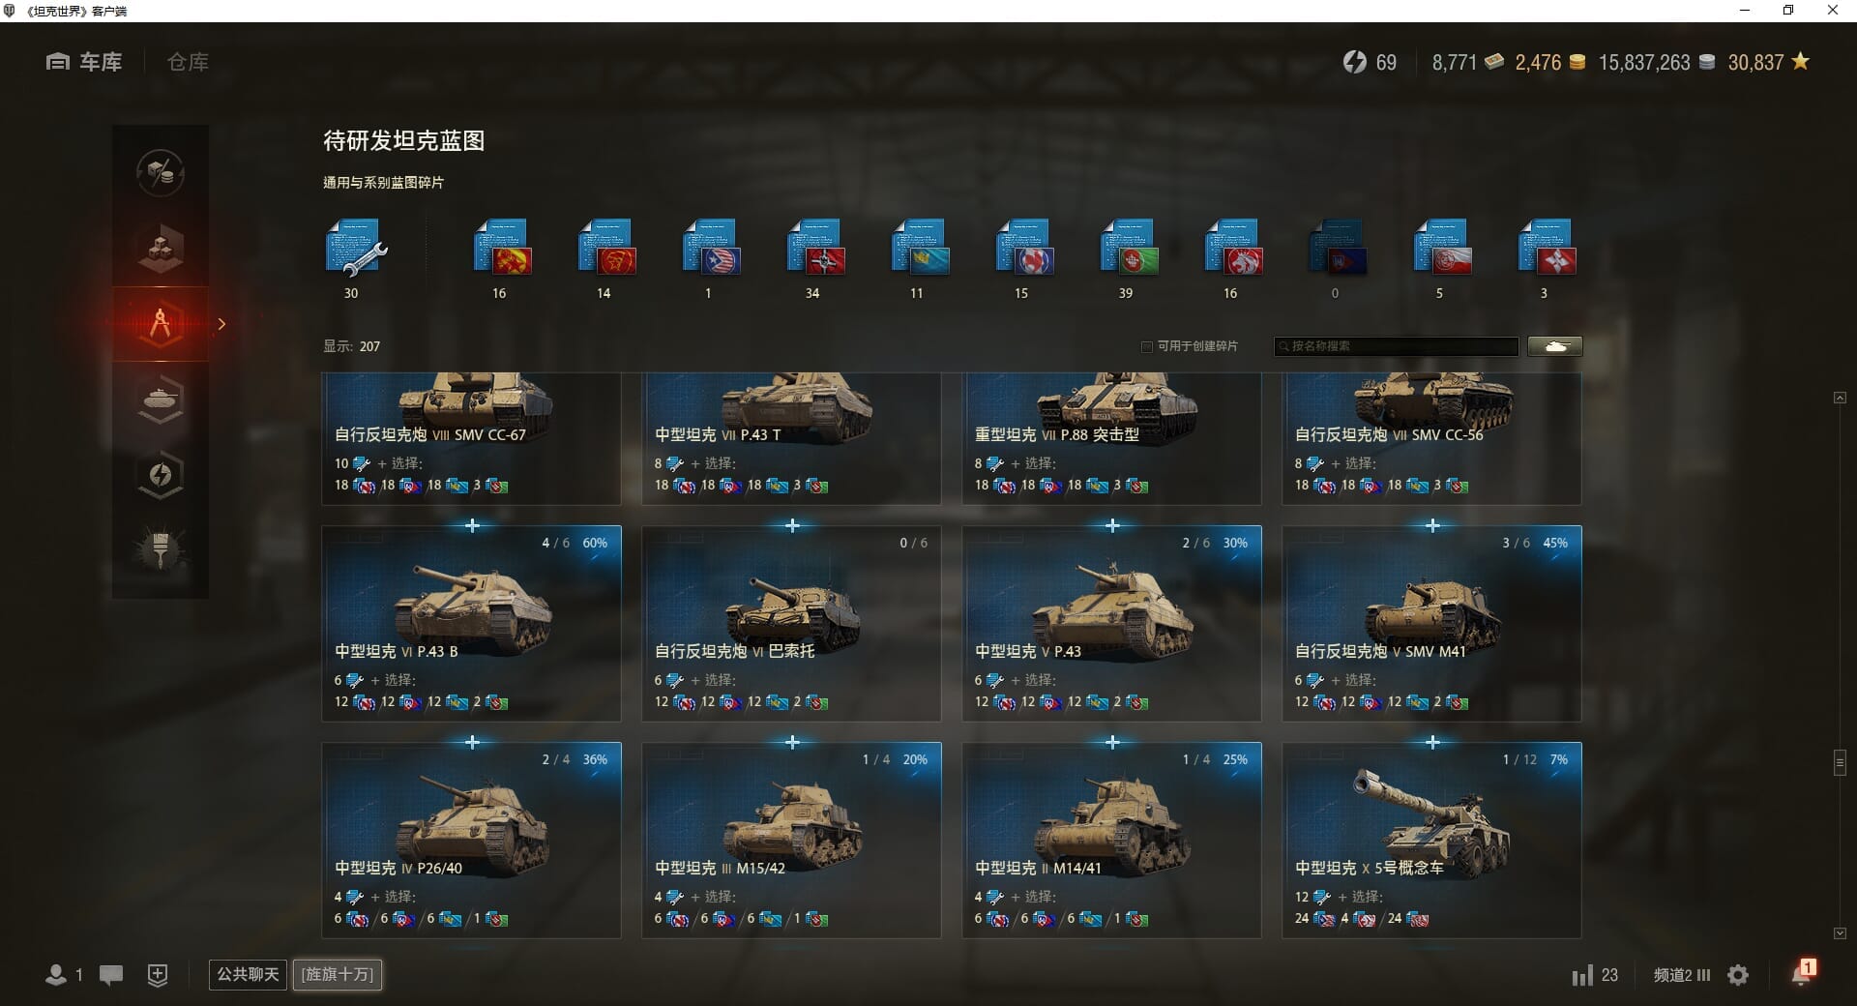Screen dimensions: 1857x1006
Task: Select the USSR national blueprint fragment
Action: [x=502, y=248]
